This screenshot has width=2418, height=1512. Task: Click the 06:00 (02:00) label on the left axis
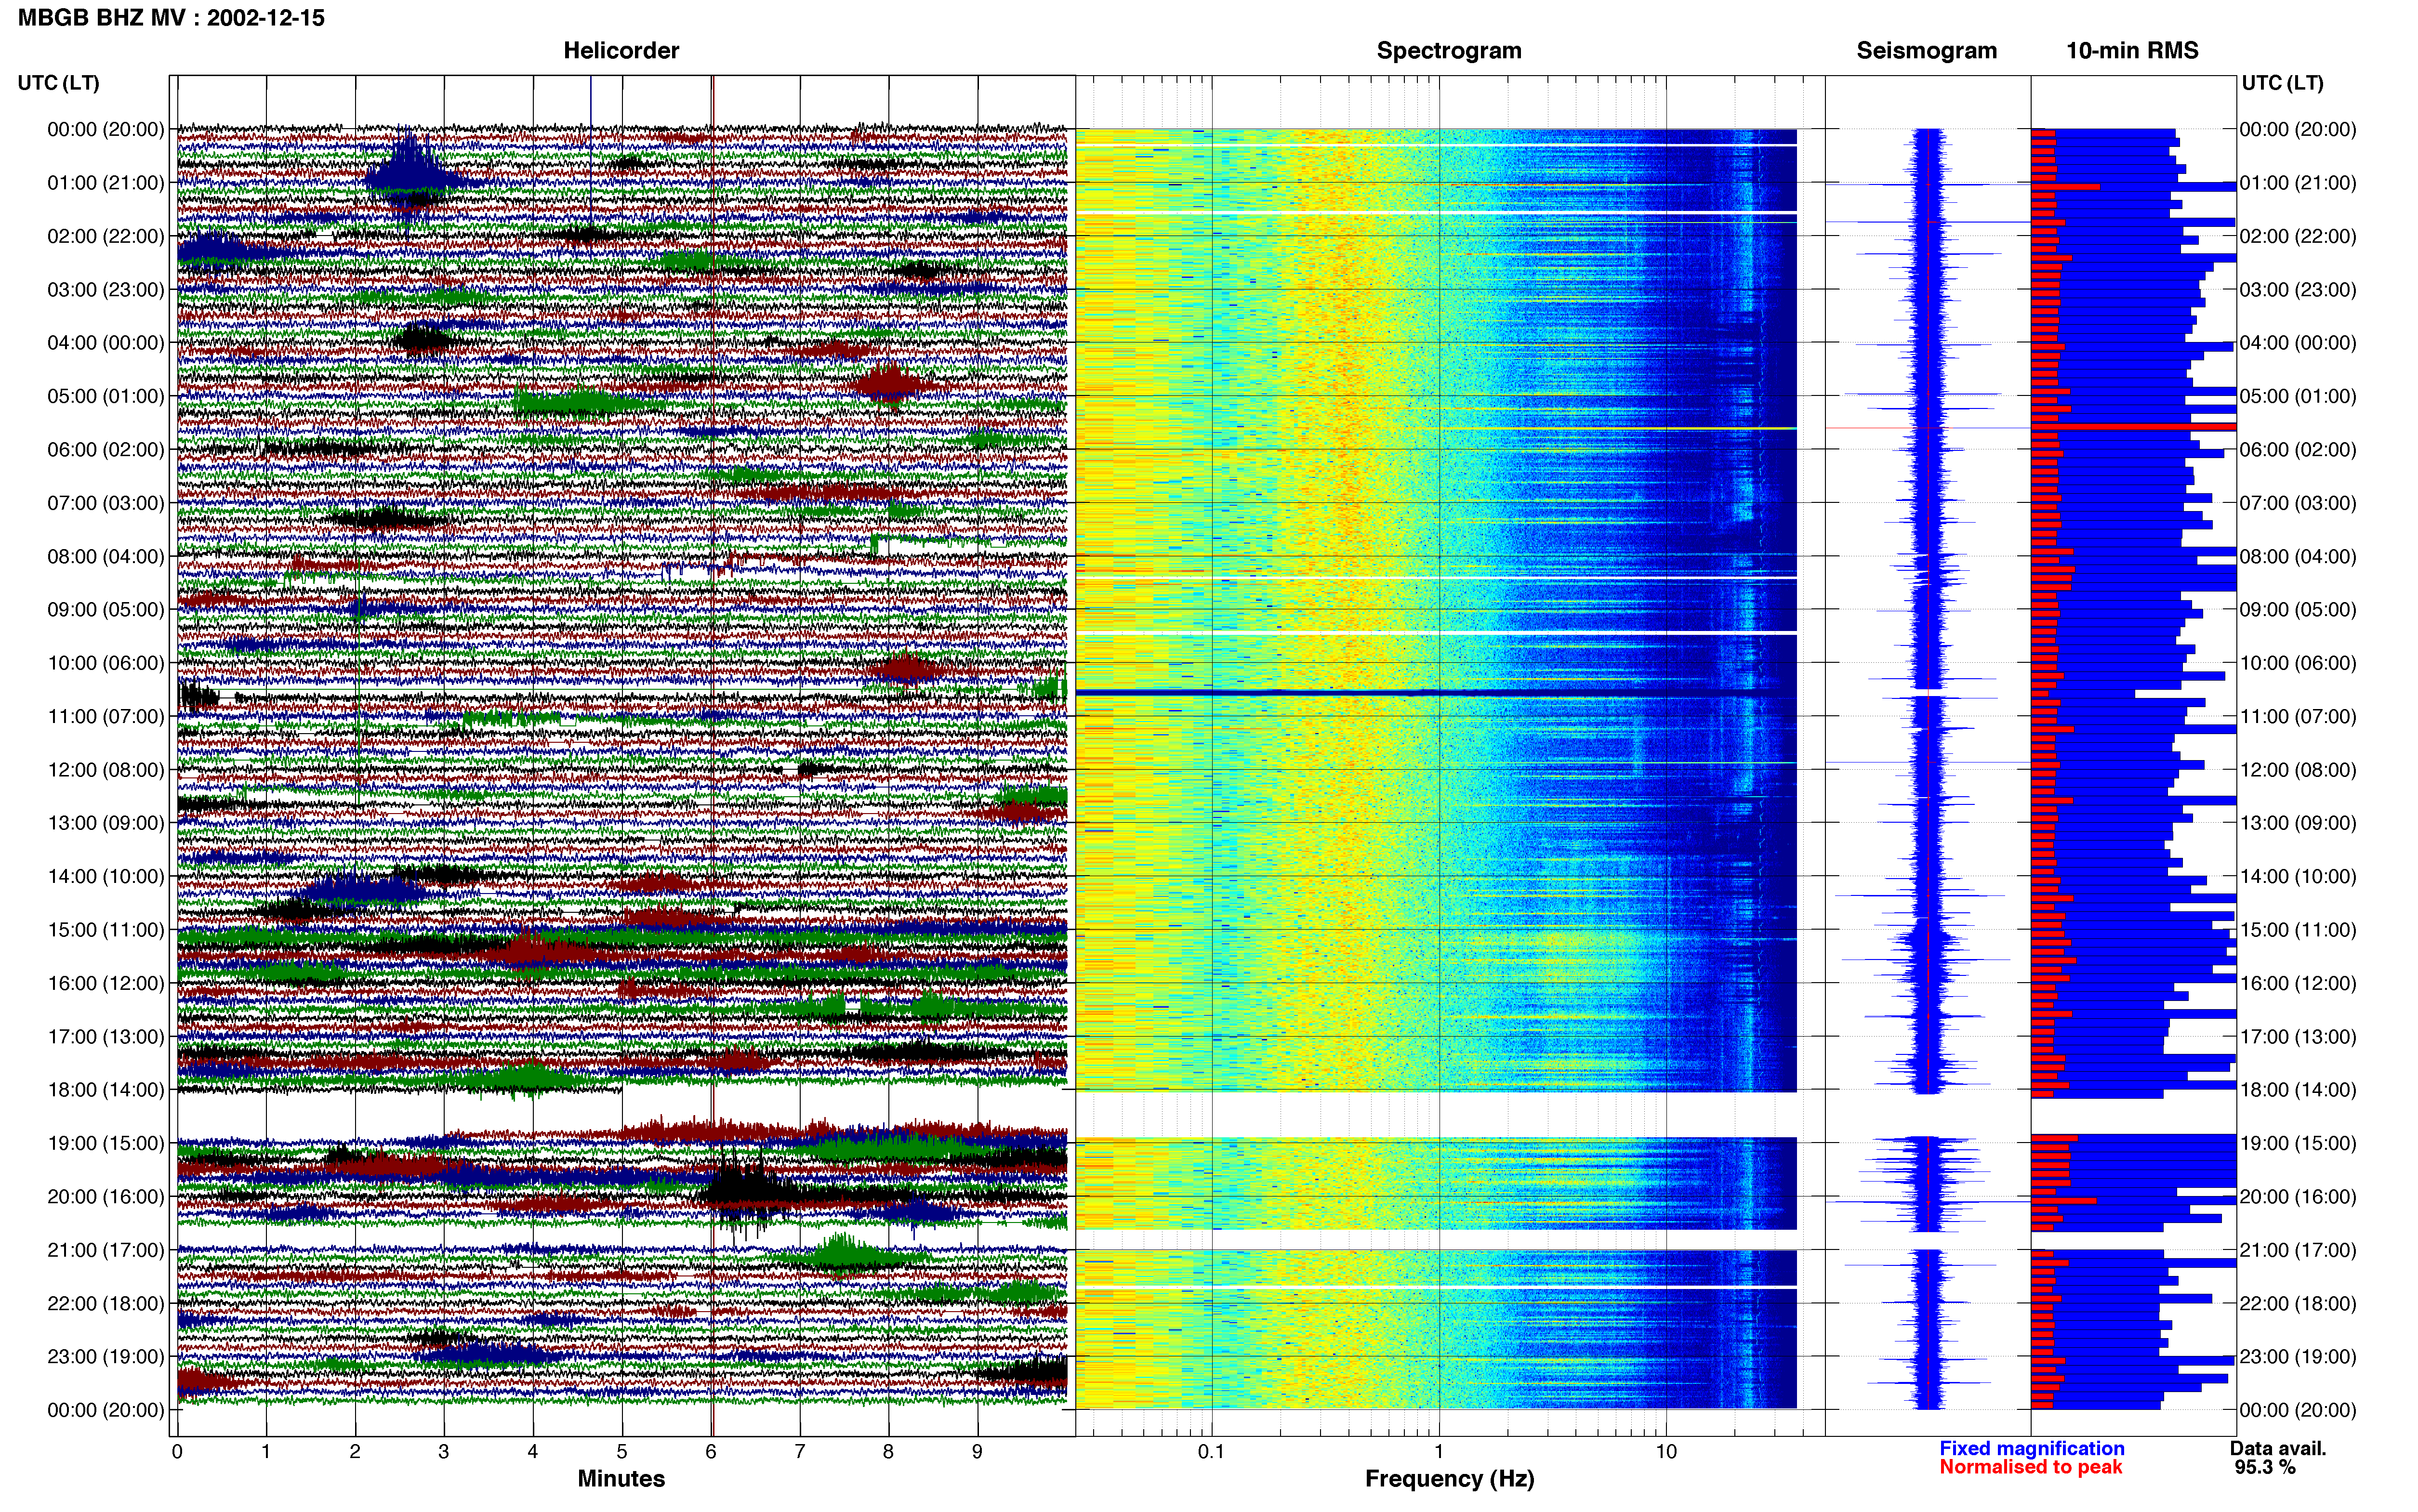(105, 450)
